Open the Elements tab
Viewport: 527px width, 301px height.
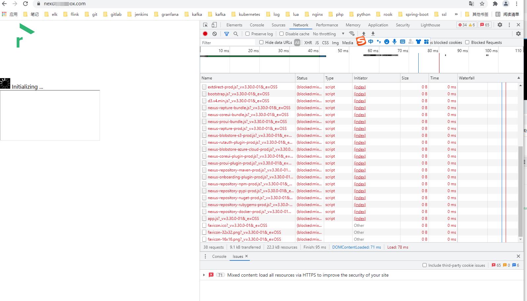pos(234,25)
